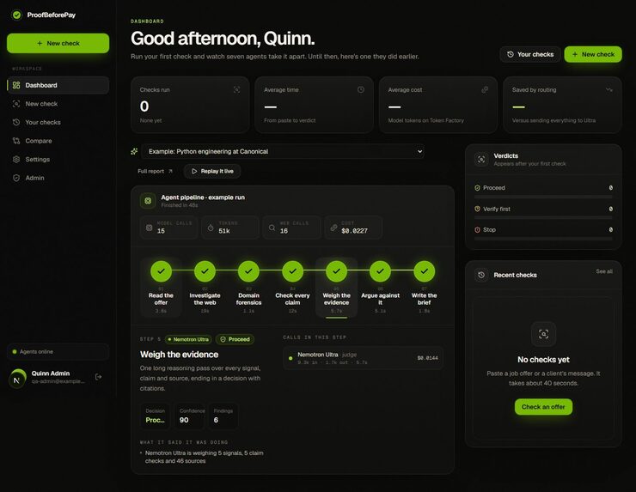
Task: Open Your checks from the header button
Action: pyautogui.click(x=530, y=54)
